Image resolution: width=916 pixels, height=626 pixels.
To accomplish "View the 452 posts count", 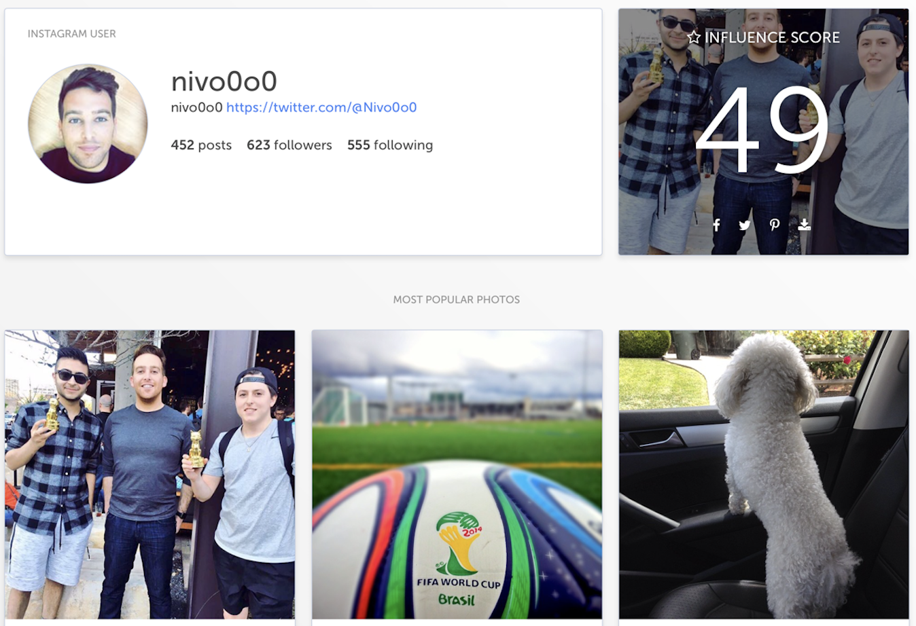I will 201,145.
